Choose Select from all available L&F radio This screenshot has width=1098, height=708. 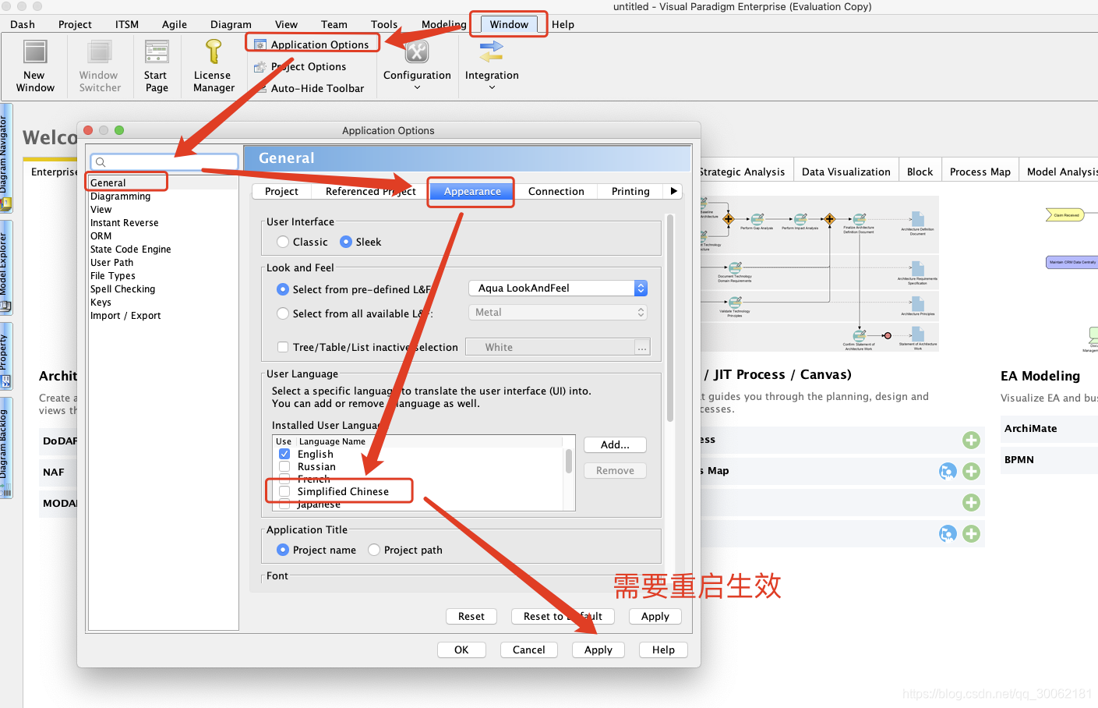[x=283, y=313]
